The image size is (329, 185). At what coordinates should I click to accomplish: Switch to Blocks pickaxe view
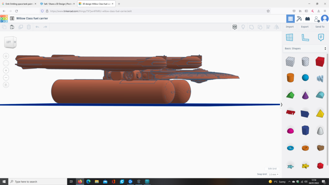[x=299, y=18]
